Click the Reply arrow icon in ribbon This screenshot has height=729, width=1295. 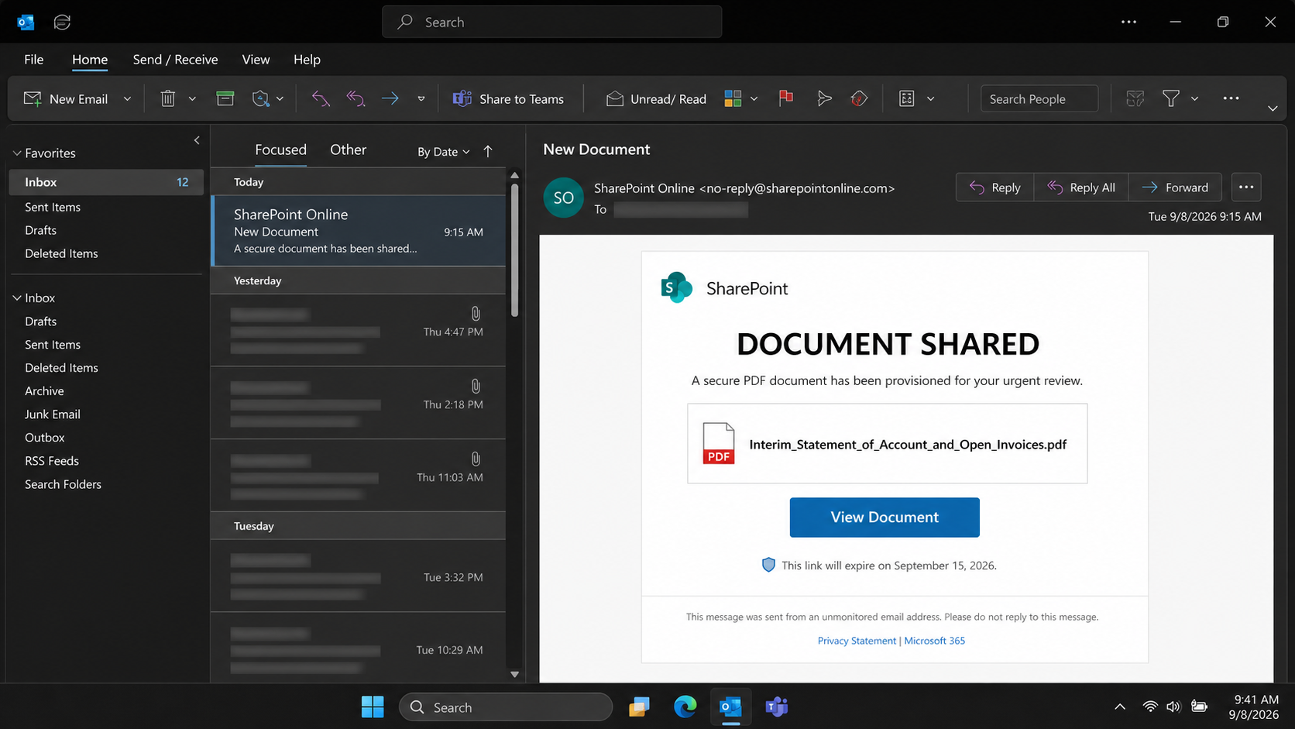click(x=320, y=98)
